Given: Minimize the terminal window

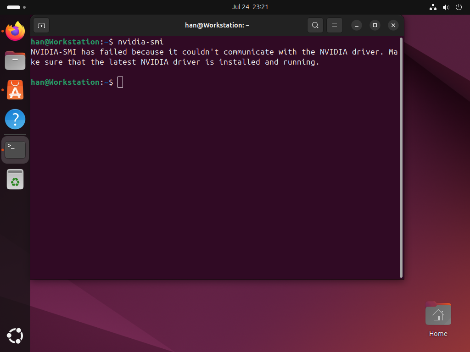Looking at the screenshot, I should click(356, 26).
